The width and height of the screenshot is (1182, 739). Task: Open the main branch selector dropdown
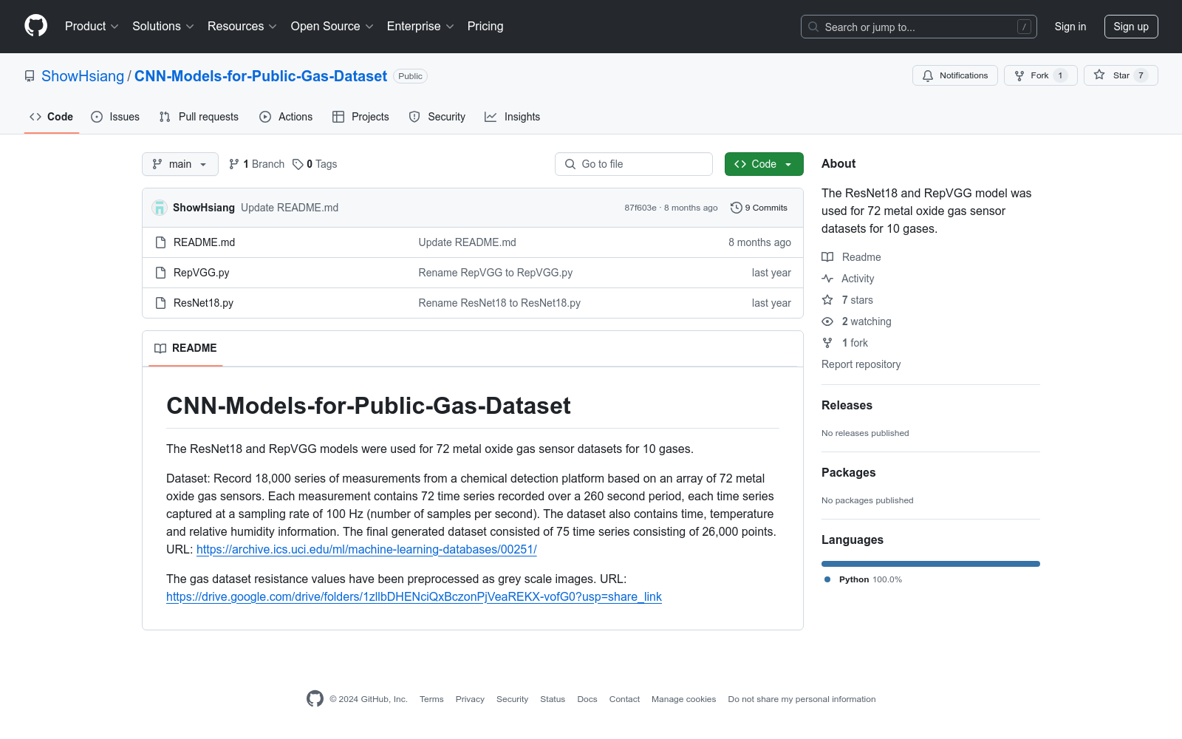[x=180, y=164]
